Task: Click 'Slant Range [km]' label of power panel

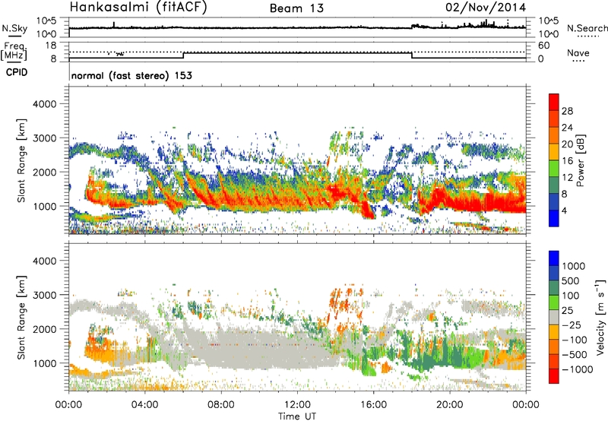Action: tap(21, 160)
